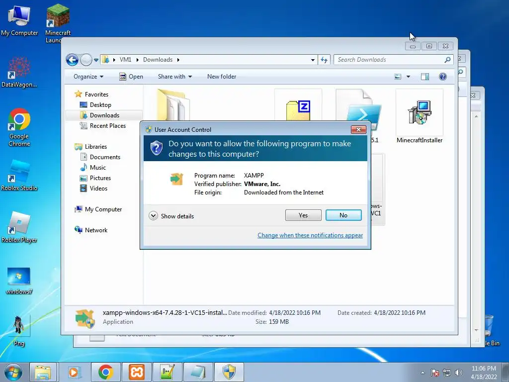Open the Share with menu
The width and height of the screenshot is (509, 382).
click(175, 77)
